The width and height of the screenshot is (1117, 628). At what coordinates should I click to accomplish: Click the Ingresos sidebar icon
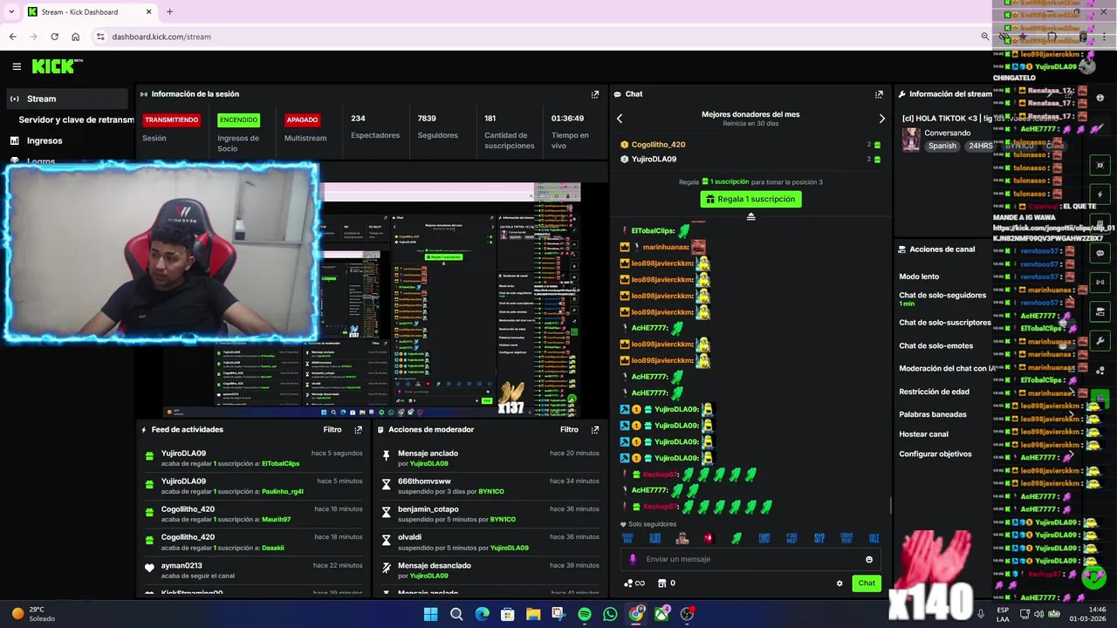pos(14,140)
